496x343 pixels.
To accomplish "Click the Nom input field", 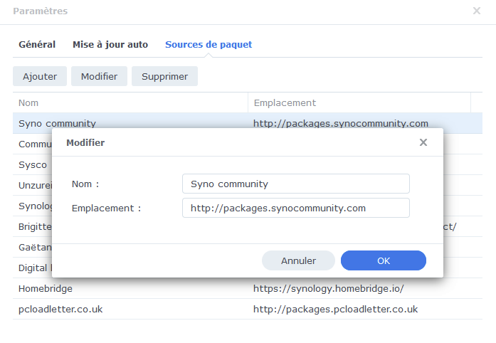I will pyautogui.click(x=295, y=184).
